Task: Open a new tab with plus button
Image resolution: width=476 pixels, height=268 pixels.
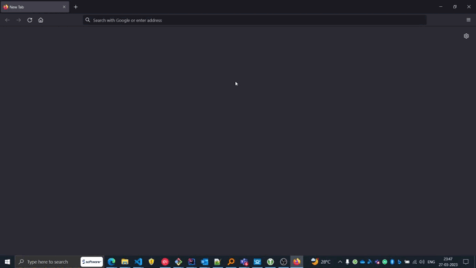Action: coord(76,7)
